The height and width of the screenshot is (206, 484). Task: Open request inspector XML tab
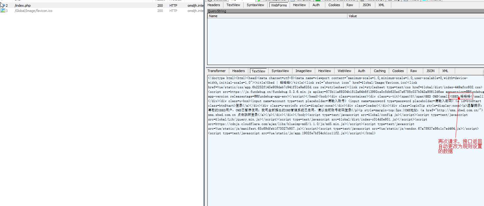tap(381, 5)
